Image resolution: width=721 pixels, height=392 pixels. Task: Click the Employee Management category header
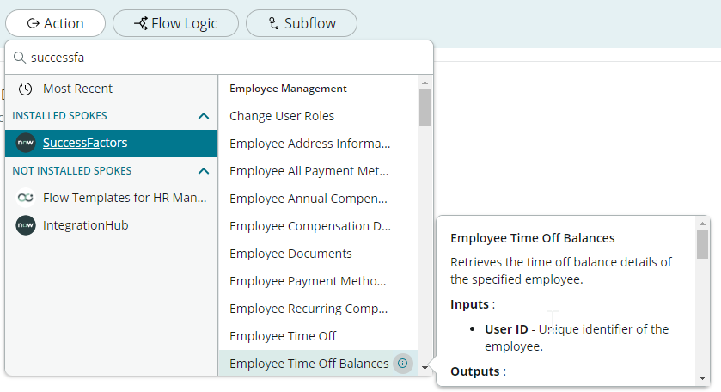point(288,89)
